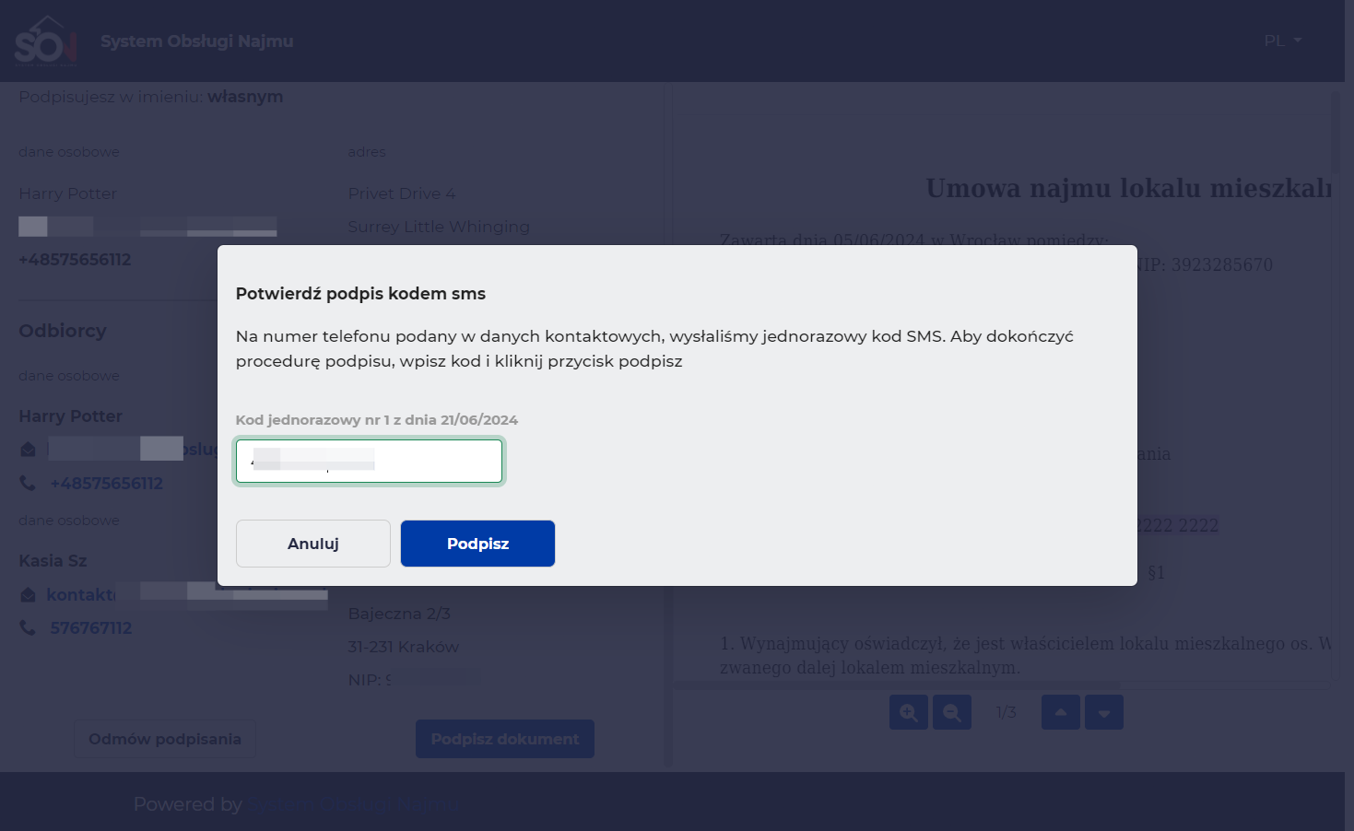The image size is (1354, 831).
Task: Click the Odbiorcy section heading
Action: [63, 331]
